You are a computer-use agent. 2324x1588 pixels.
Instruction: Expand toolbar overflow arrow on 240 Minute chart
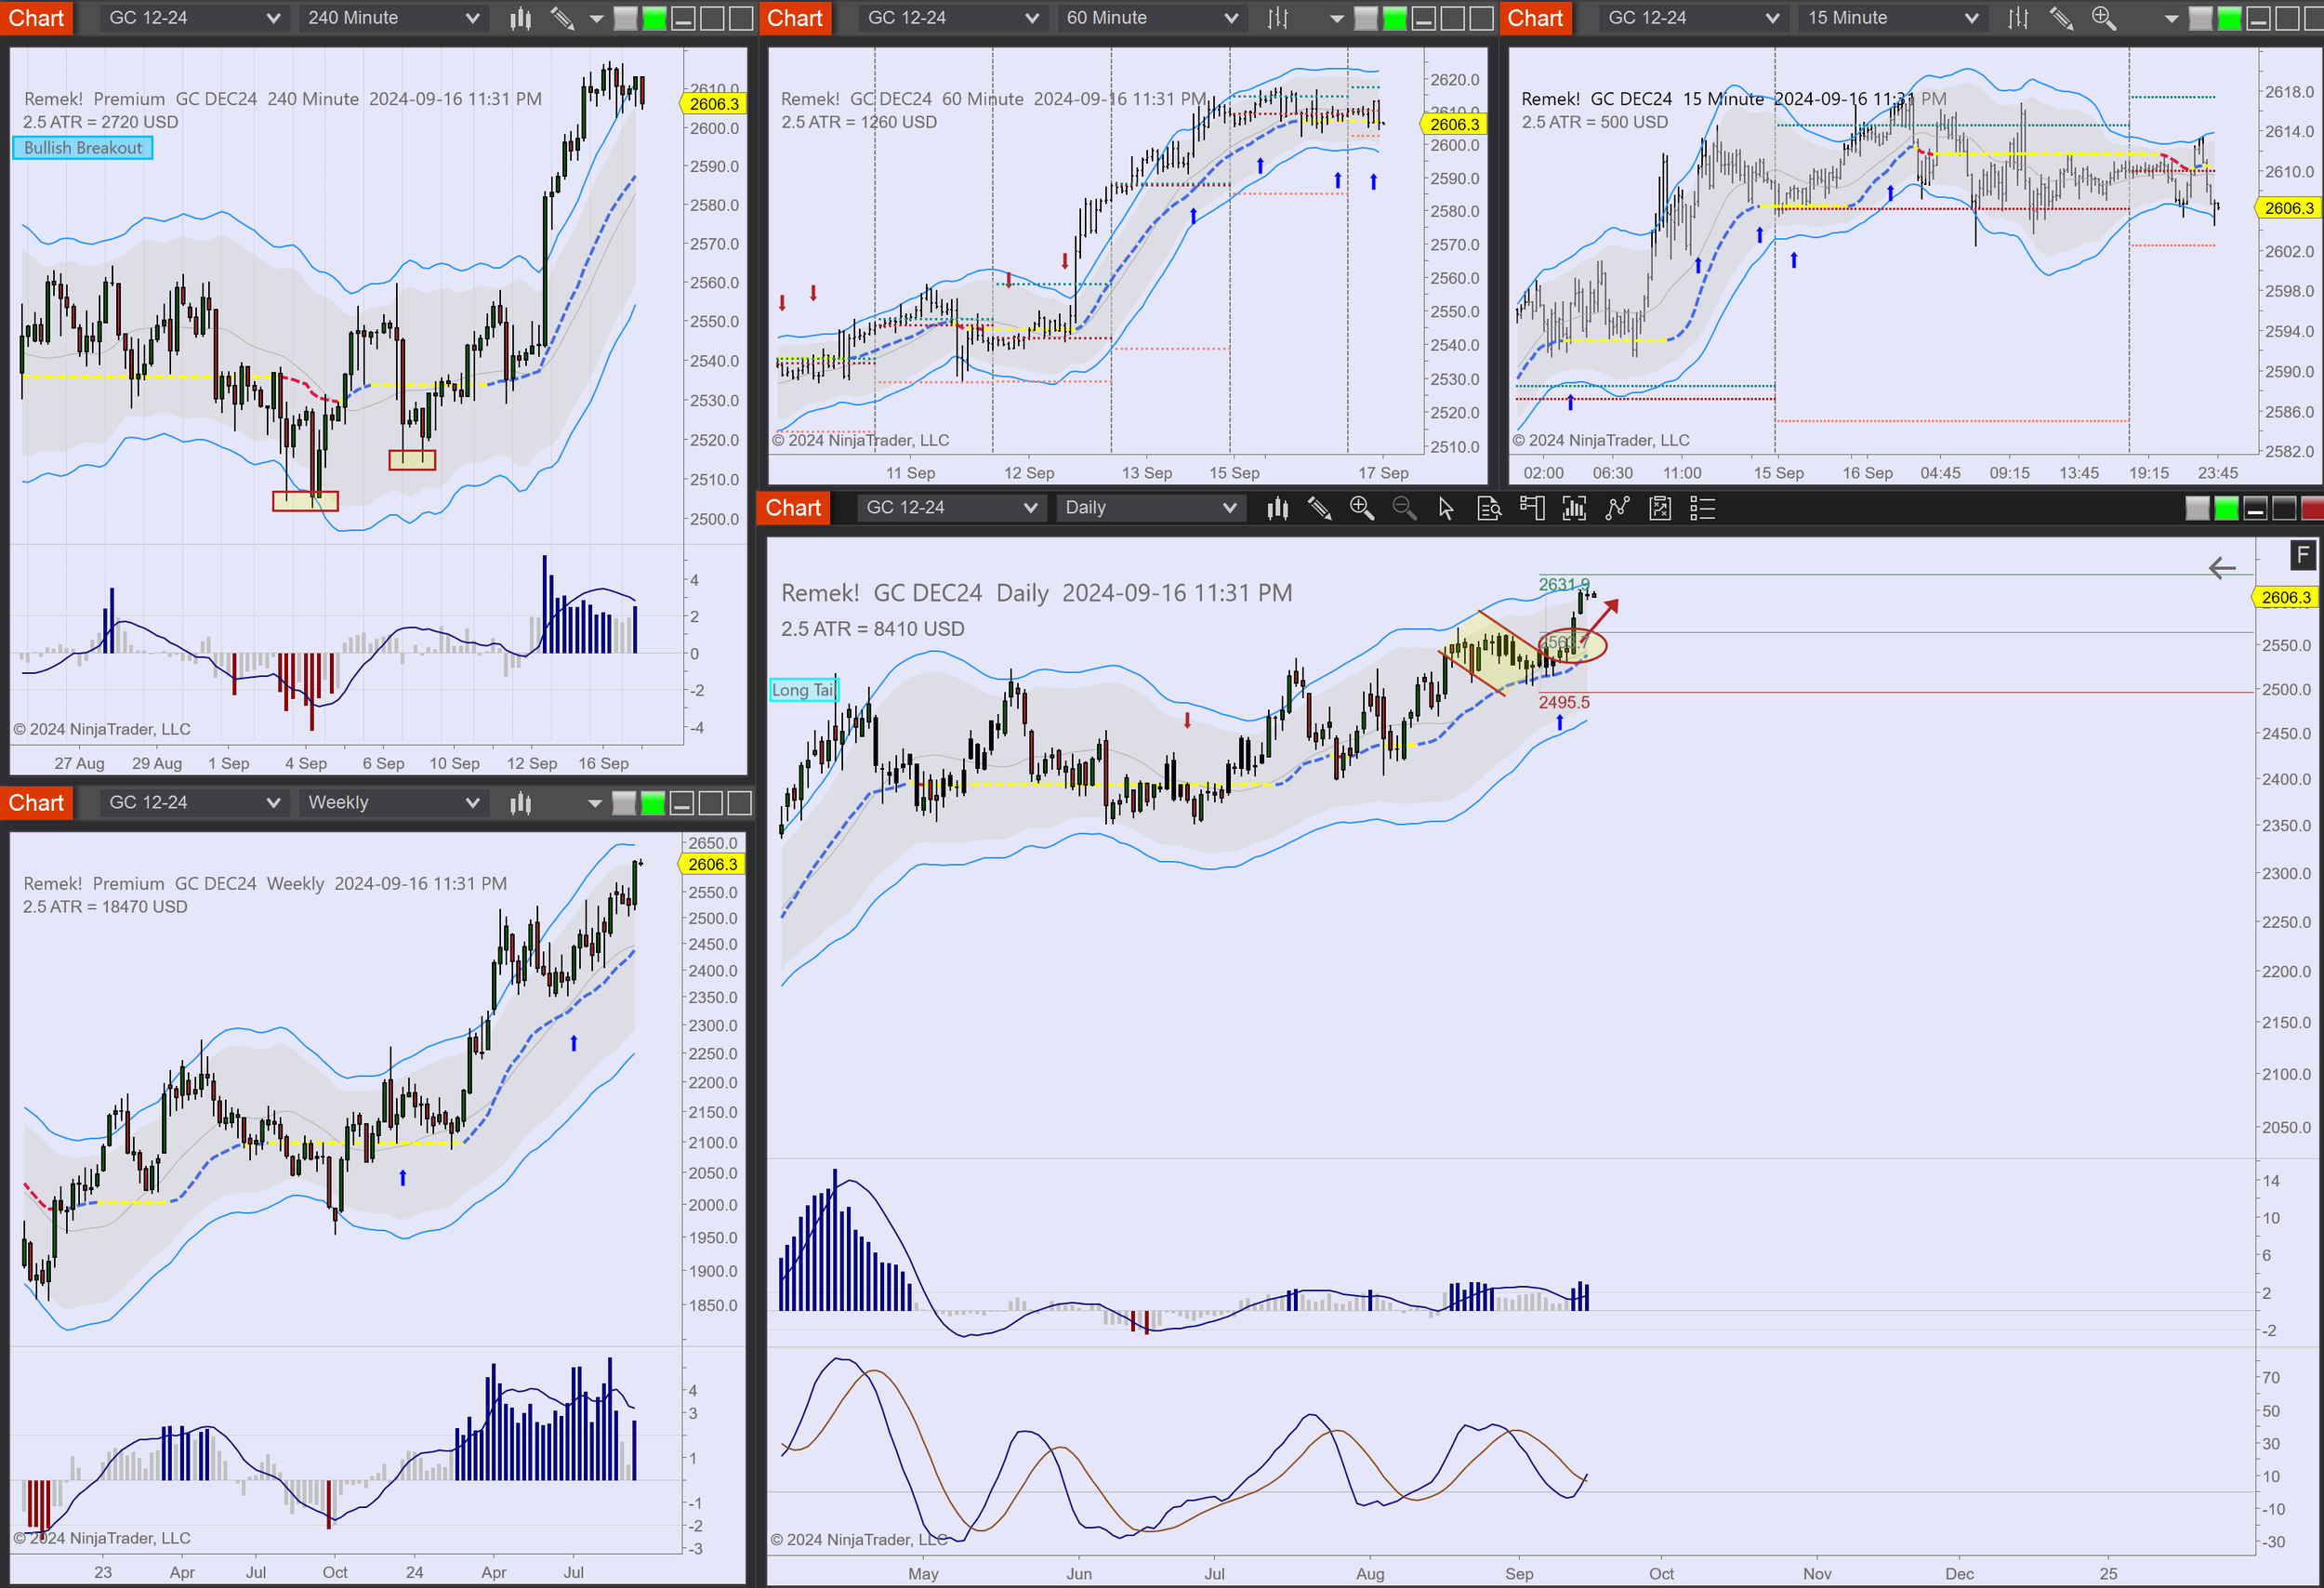(x=597, y=19)
